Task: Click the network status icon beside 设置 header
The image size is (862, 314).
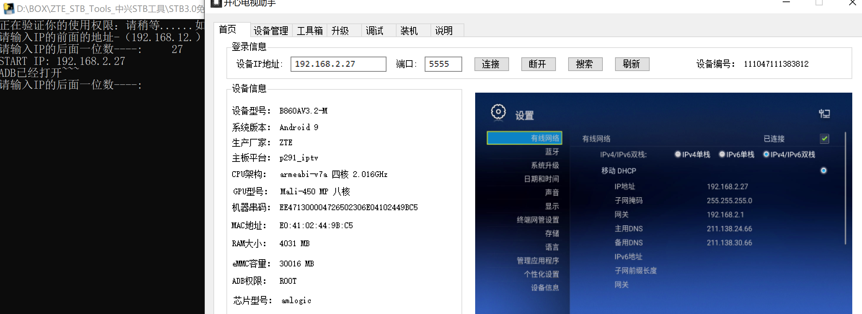Action: tap(824, 114)
